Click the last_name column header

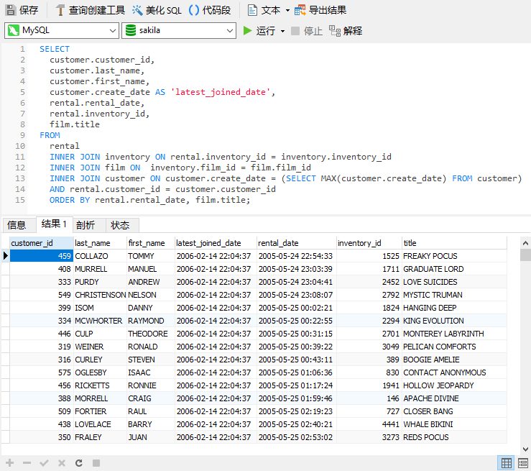[101, 243]
